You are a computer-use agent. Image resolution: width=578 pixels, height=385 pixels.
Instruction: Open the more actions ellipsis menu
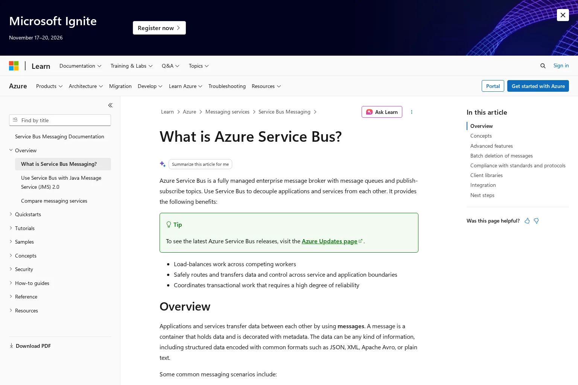[412, 112]
